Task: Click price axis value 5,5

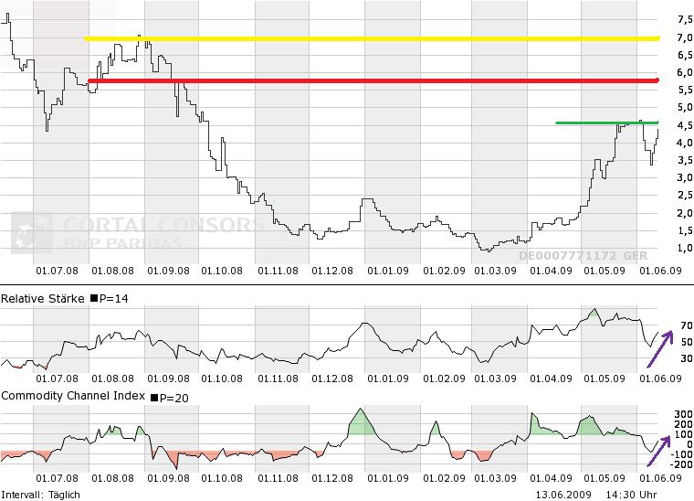Action: coord(685,90)
